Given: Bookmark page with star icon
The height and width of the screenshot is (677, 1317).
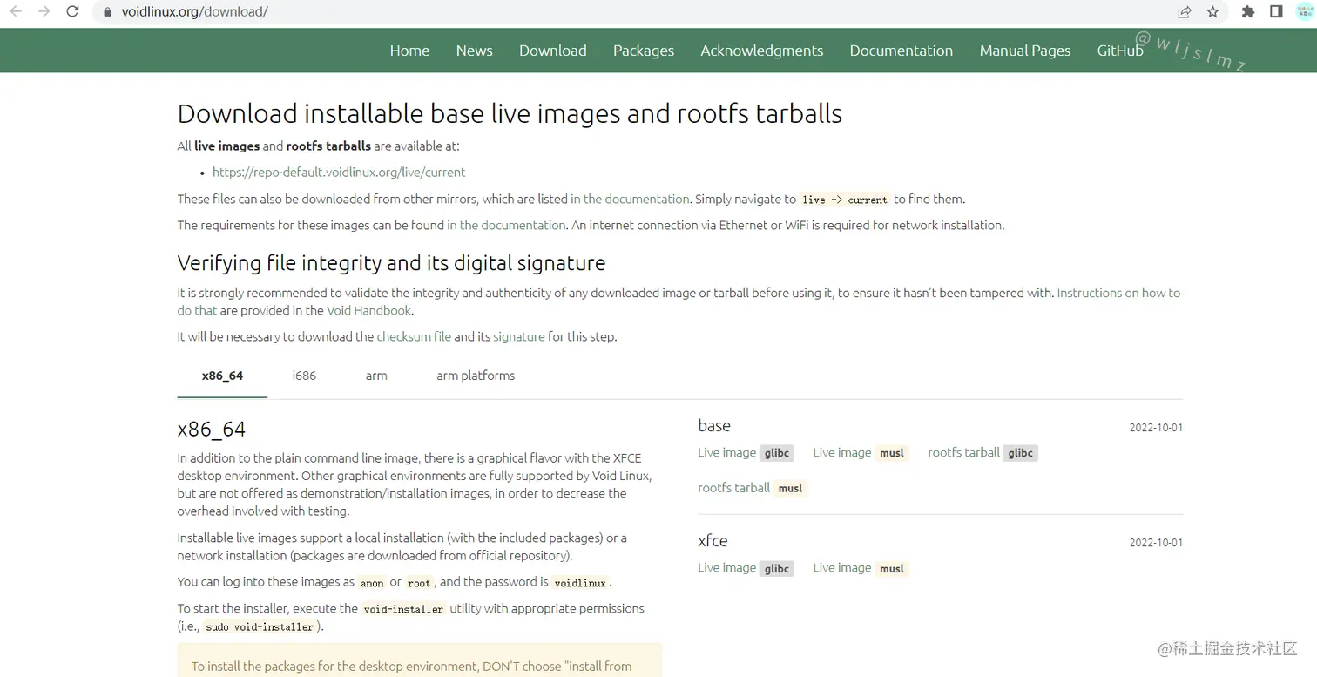Looking at the screenshot, I should coord(1212,12).
